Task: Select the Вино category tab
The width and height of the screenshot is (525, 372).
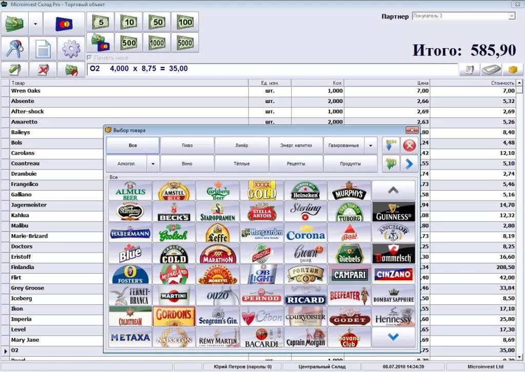Action: (x=187, y=164)
